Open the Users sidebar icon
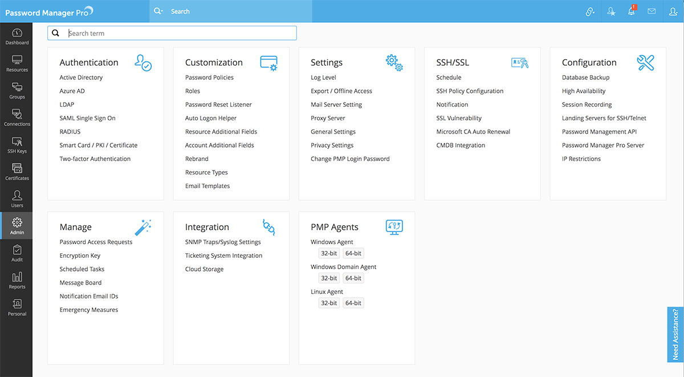This screenshot has height=377, width=684. tap(17, 195)
